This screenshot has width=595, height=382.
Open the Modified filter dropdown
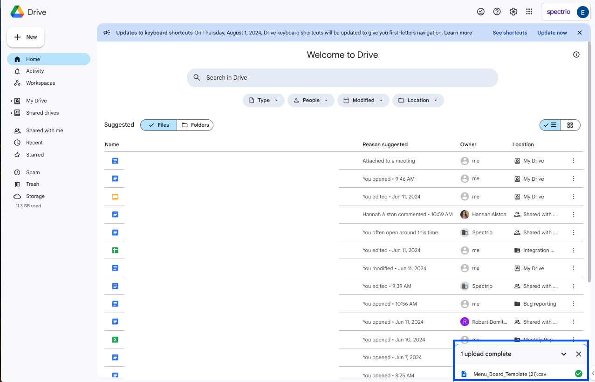[x=363, y=100]
